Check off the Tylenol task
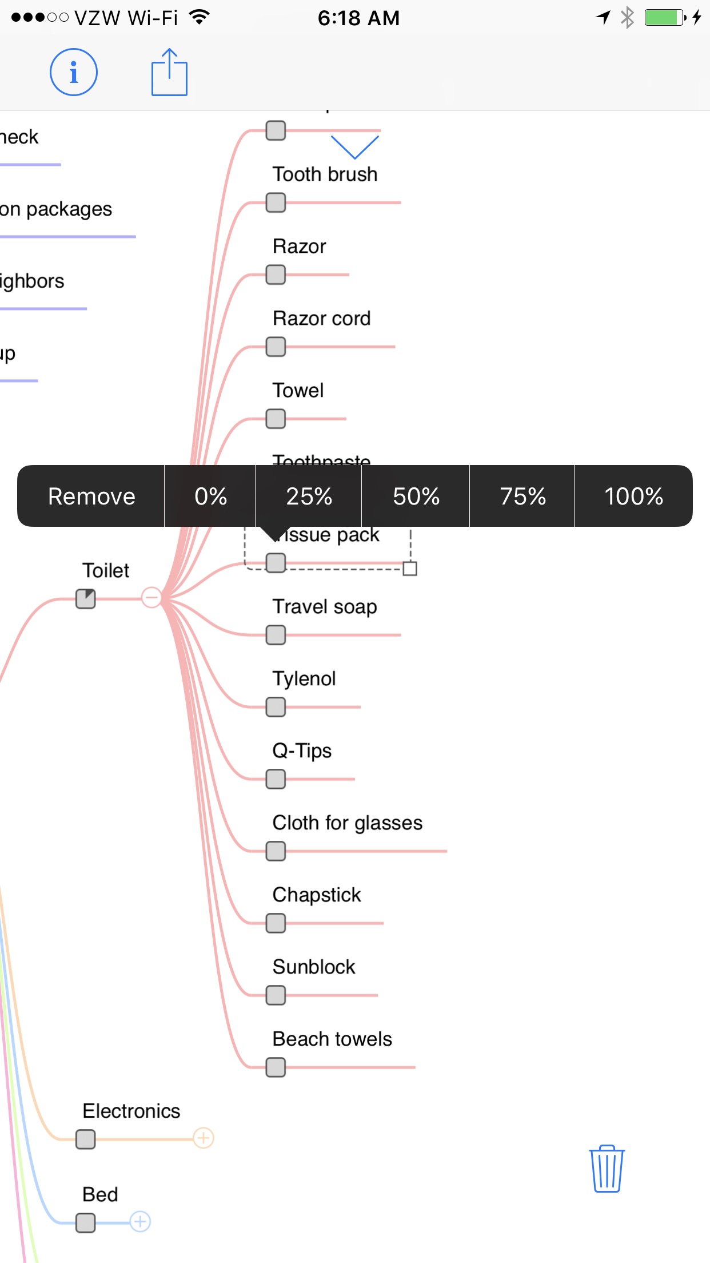710x1263 pixels. [x=275, y=707]
